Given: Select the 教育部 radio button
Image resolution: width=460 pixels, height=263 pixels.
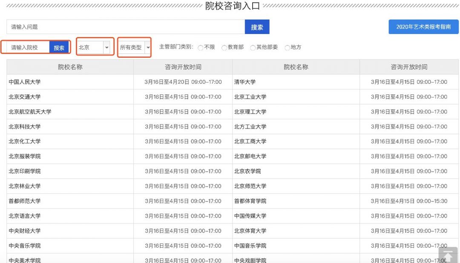Looking at the screenshot, I should click(224, 48).
